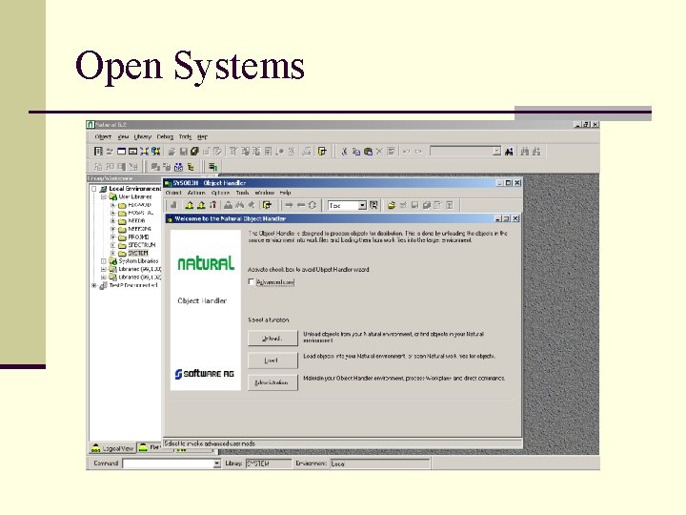This screenshot has height=515, width=686.
Task: Open the View menu in Natural main window
Action: 123,136
